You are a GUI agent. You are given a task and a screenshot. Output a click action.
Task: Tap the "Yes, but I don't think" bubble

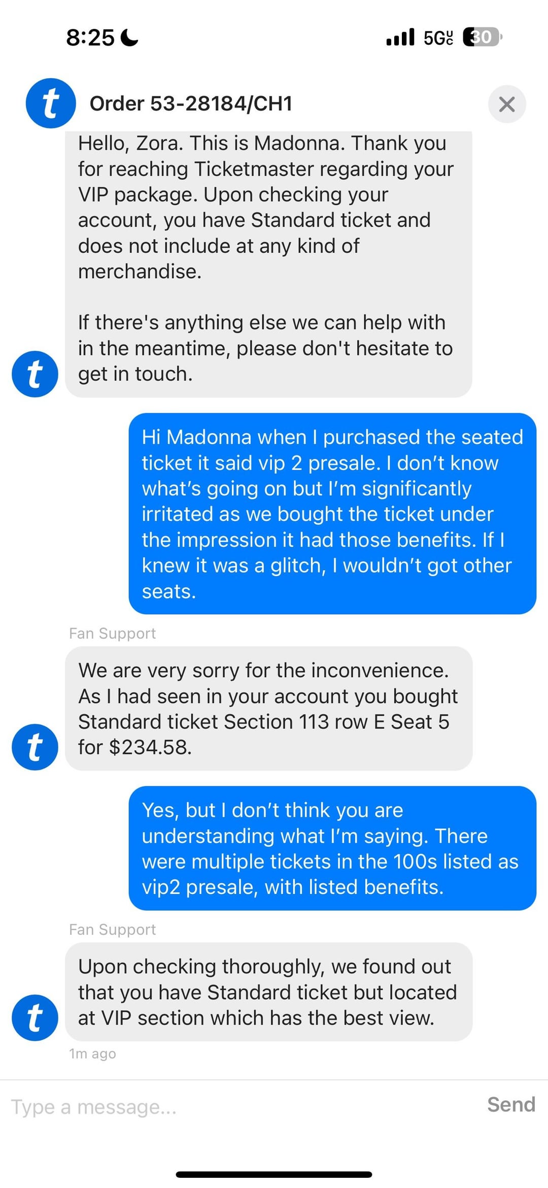tap(332, 848)
